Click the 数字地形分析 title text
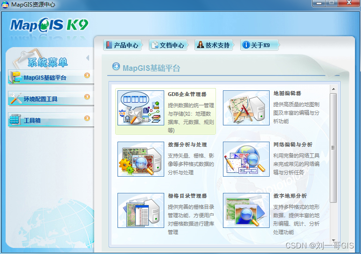Viewport: 361px width, 254px height. (x=290, y=196)
